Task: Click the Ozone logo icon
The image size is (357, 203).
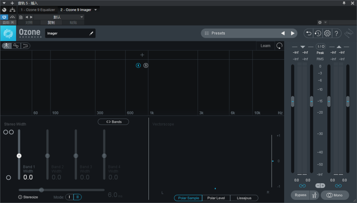Action: coord(8,33)
